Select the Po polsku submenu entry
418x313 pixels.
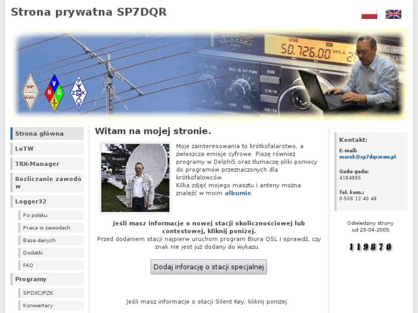click(x=51, y=215)
